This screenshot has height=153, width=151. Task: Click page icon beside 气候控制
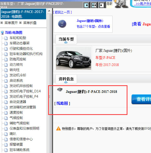[6, 118]
